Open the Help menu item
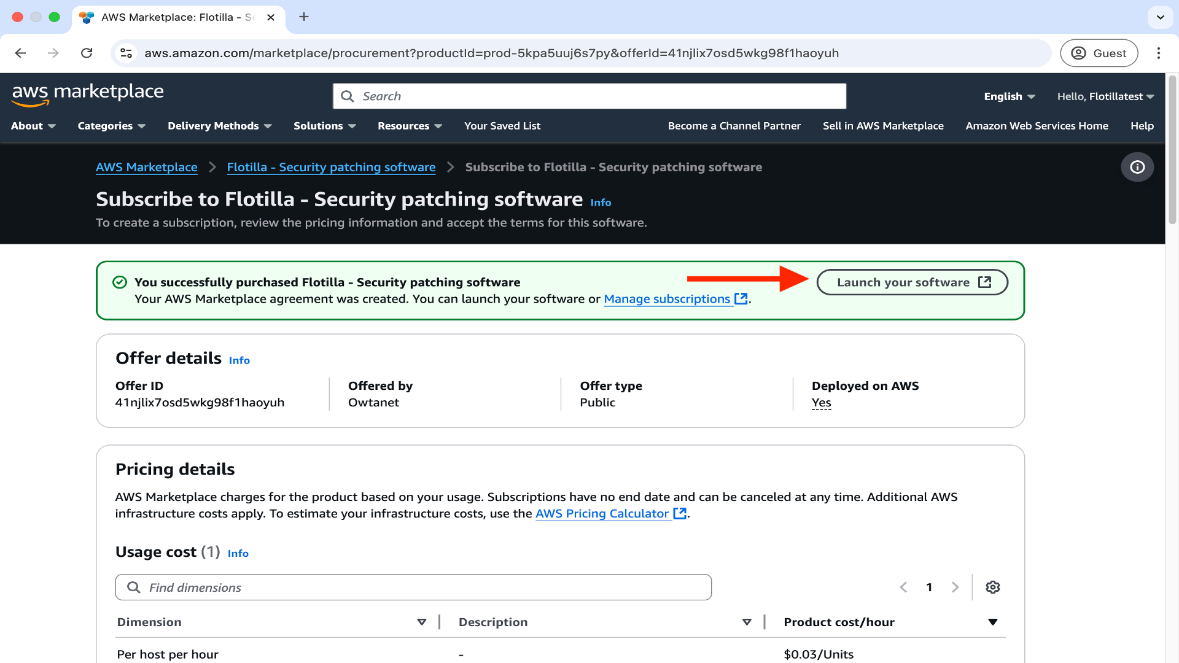Viewport: 1179px width, 663px height. (x=1142, y=126)
